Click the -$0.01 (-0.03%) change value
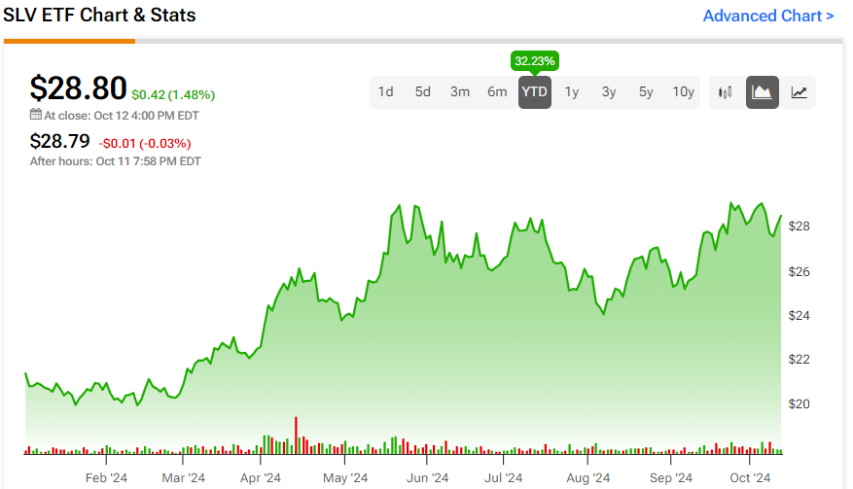 pos(145,144)
